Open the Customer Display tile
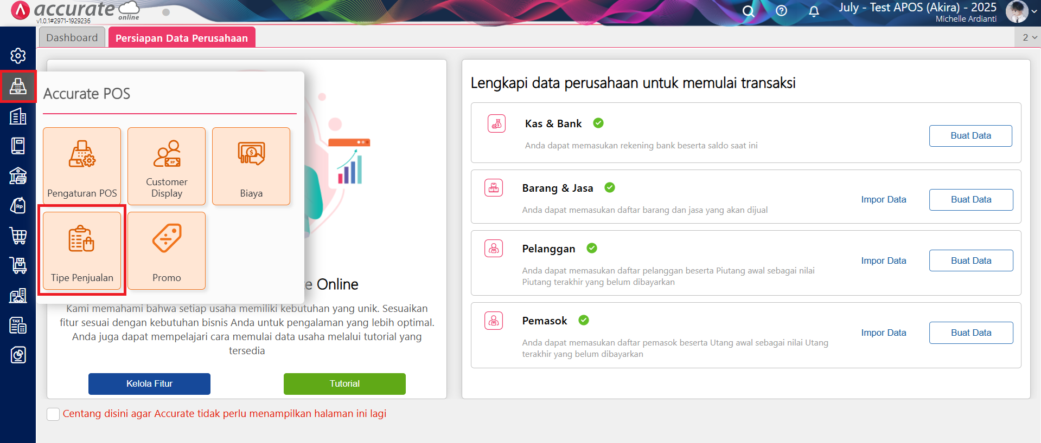Screen dimensions: 1041x443 [x=167, y=166]
